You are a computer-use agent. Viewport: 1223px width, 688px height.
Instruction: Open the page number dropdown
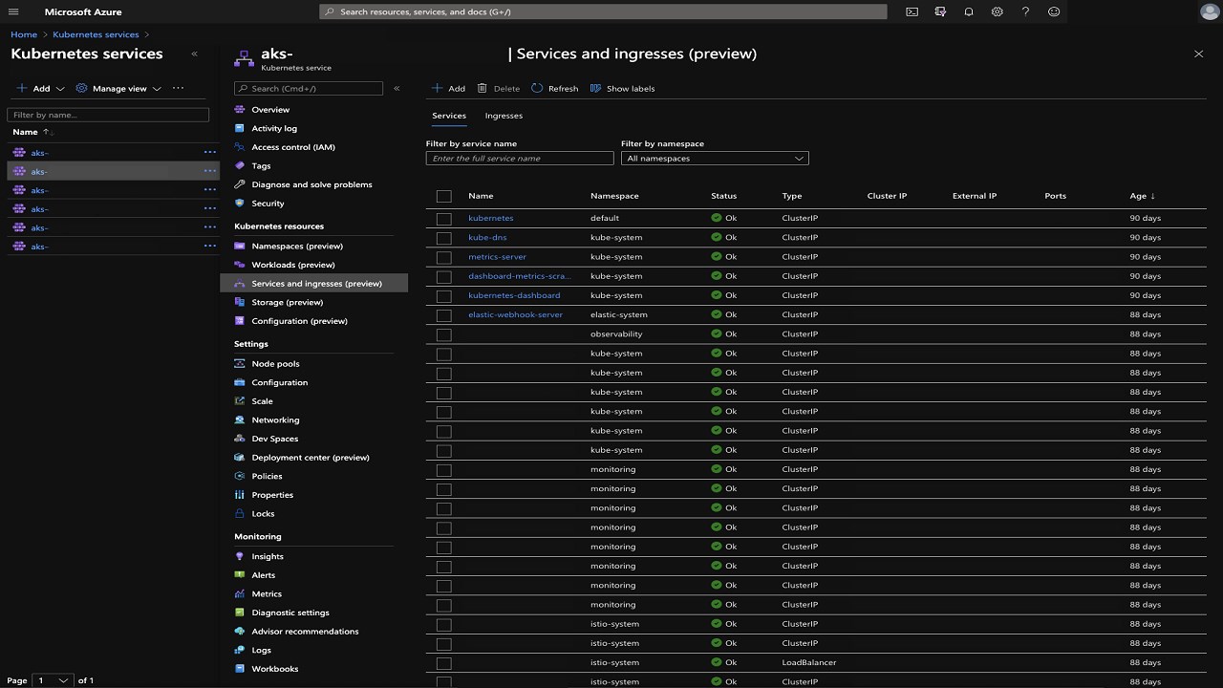click(53, 680)
